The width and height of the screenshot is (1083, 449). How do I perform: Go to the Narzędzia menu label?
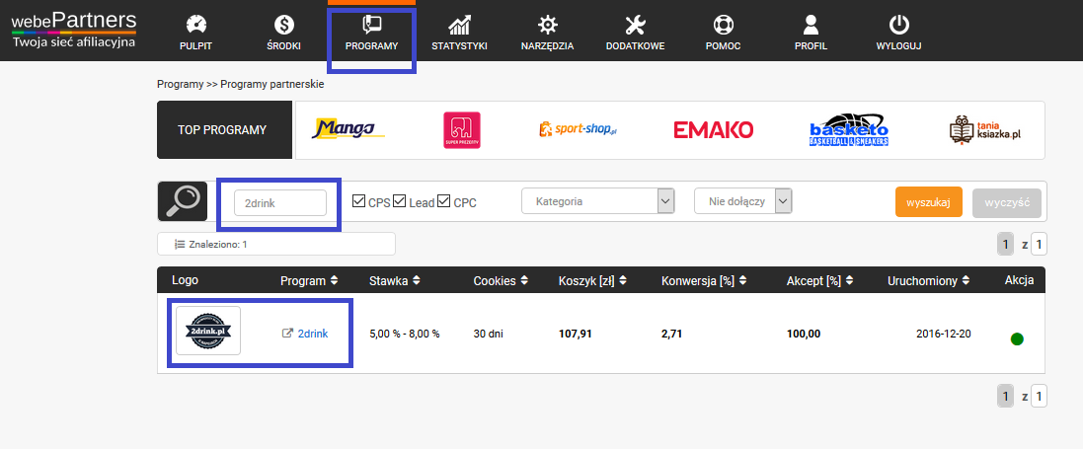coord(548,47)
